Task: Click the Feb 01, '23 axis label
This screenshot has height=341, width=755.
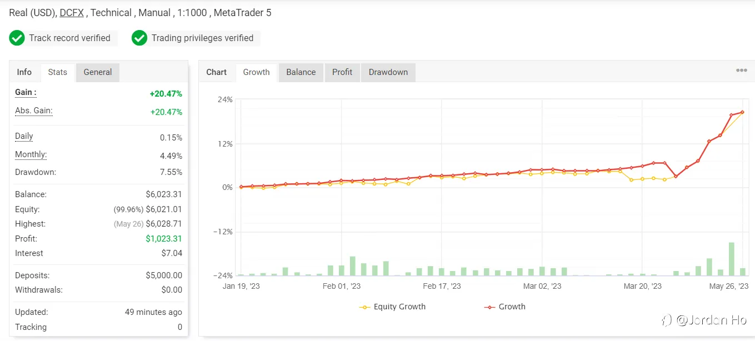Action: (x=342, y=287)
